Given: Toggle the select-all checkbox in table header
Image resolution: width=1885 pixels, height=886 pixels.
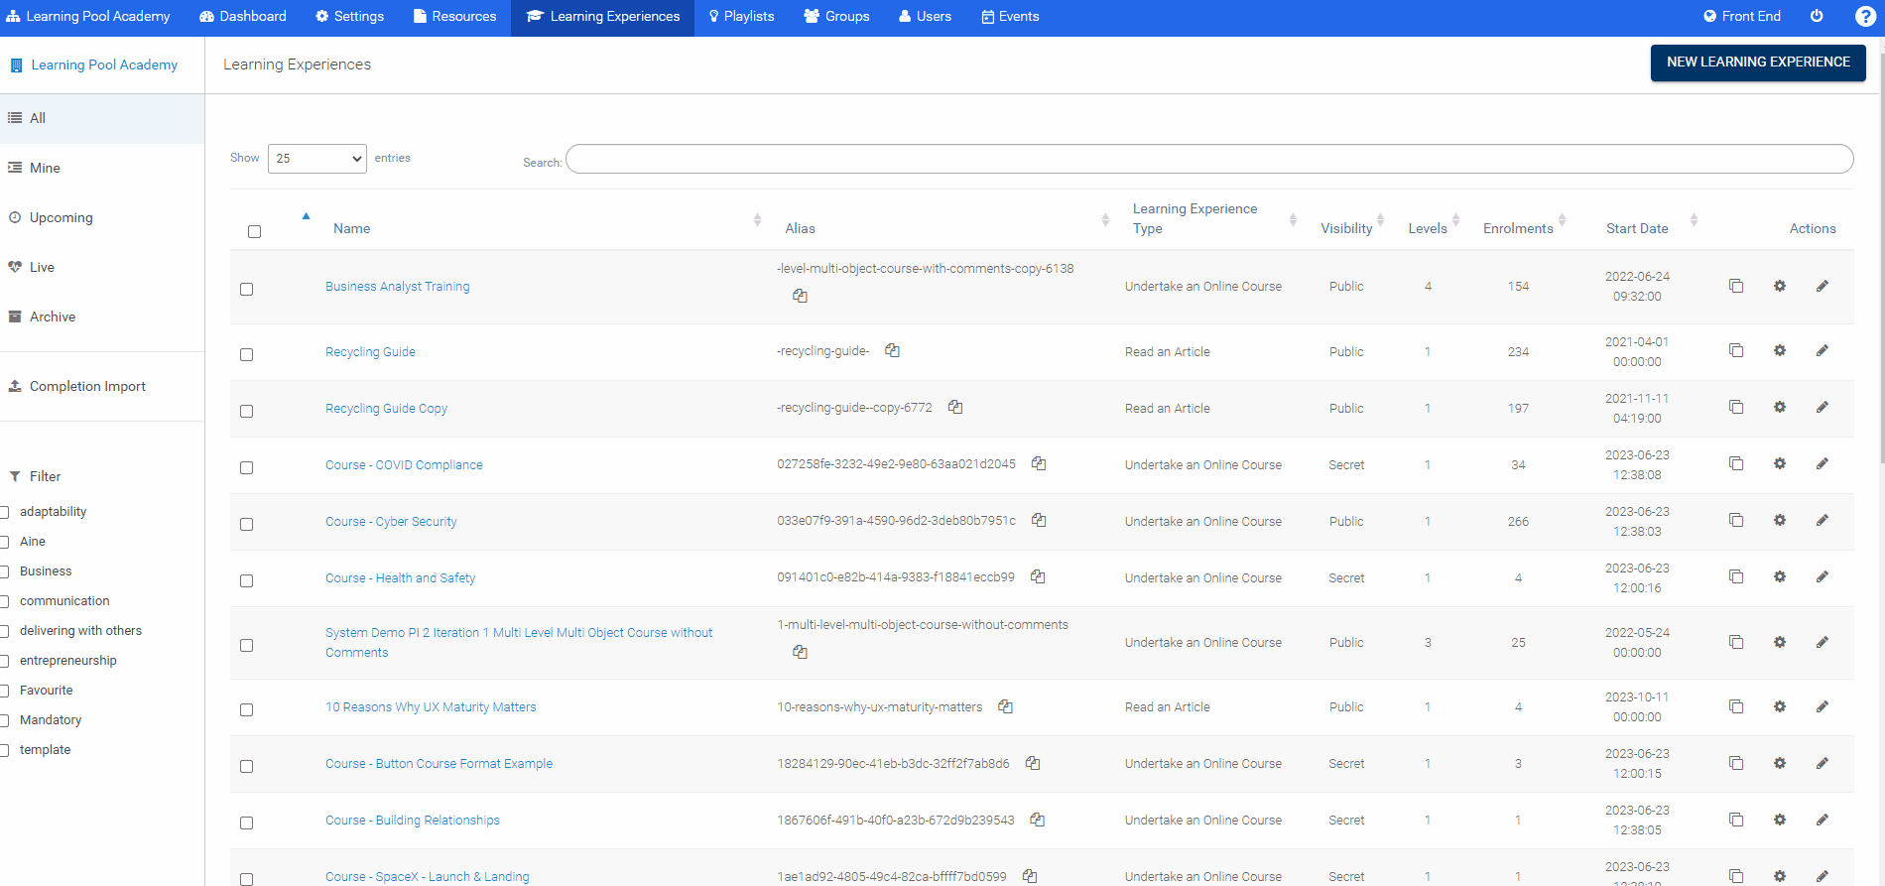Looking at the screenshot, I should pyautogui.click(x=254, y=231).
